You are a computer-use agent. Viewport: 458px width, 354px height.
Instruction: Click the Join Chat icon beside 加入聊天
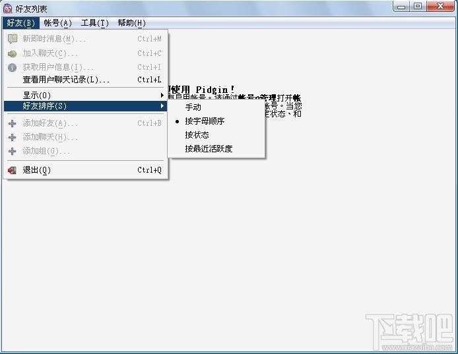point(13,53)
